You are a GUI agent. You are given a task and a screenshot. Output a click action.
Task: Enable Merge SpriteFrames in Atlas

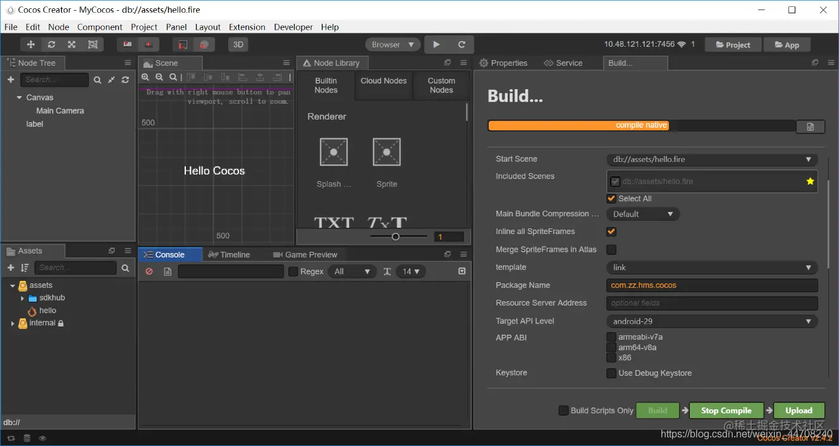[x=611, y=249]
